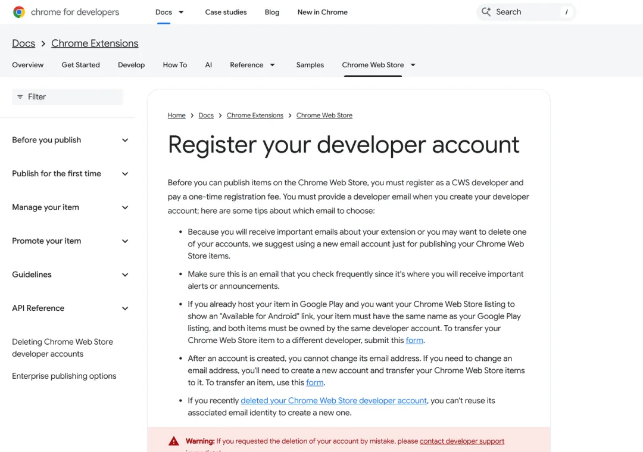Viewport: 643px width, 452px height.
Task: Open the Docs dropdown arrow in header
Action: pyautogui.click(x=181, y=13)
